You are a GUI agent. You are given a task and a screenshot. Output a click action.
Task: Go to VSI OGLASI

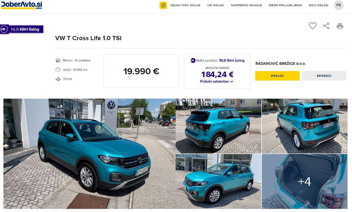[x=216, y=5]
